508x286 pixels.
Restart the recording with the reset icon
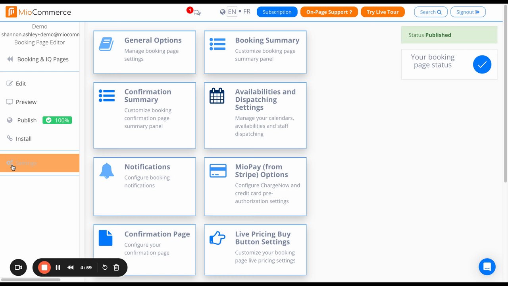pyautogui.click(x=105, y=267)
